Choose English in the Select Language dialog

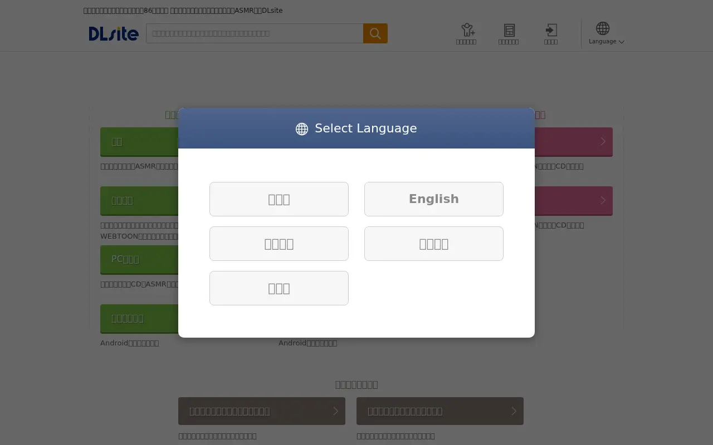[x=434, y=199]
